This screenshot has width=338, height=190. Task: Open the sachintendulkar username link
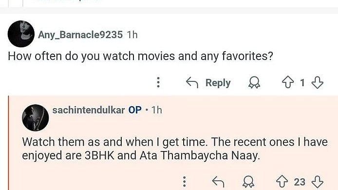(x=89, y=110)
